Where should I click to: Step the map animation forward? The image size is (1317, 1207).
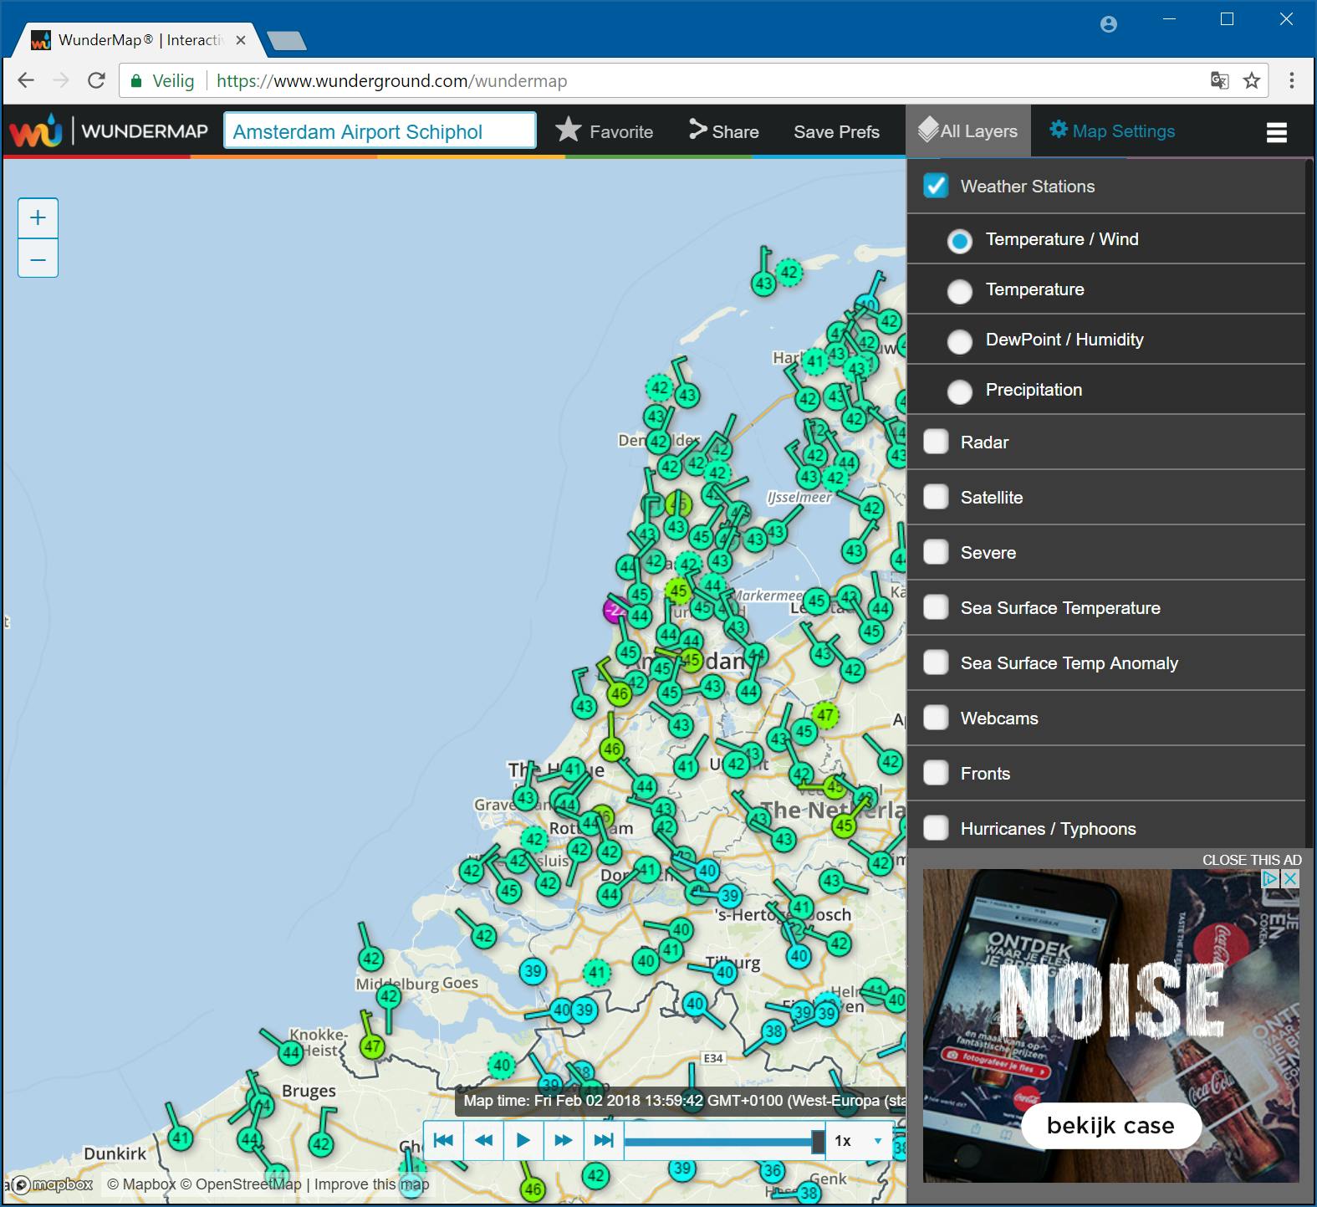tap(564, 1140)
